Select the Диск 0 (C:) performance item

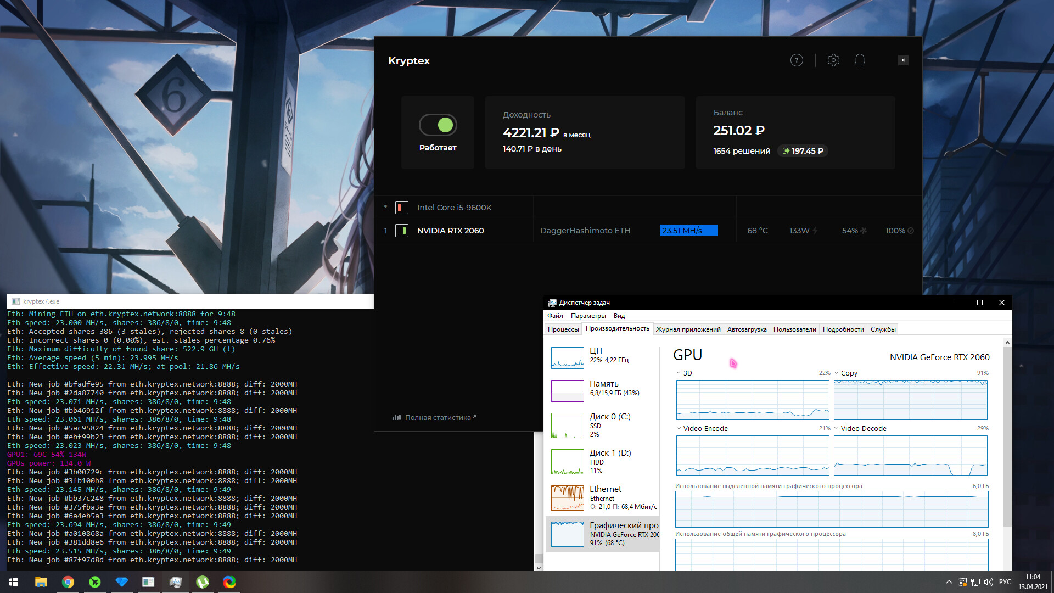(x=602, y=425)
